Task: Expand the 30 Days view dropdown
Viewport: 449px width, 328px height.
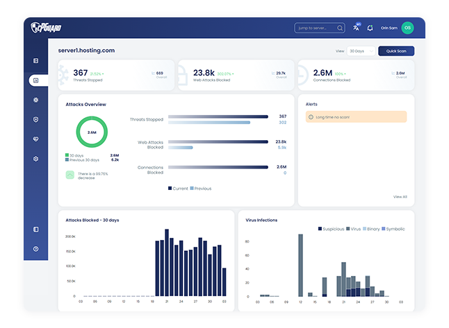Action: click(x=361, y=51)
